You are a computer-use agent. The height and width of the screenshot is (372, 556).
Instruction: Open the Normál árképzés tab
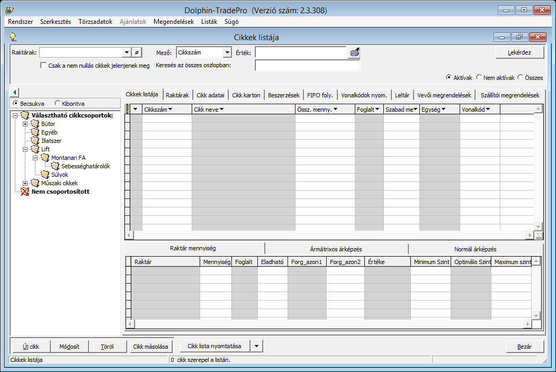pyautogui.click(x=475, y=249)
